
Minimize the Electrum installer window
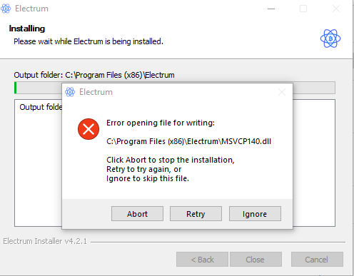271,9
